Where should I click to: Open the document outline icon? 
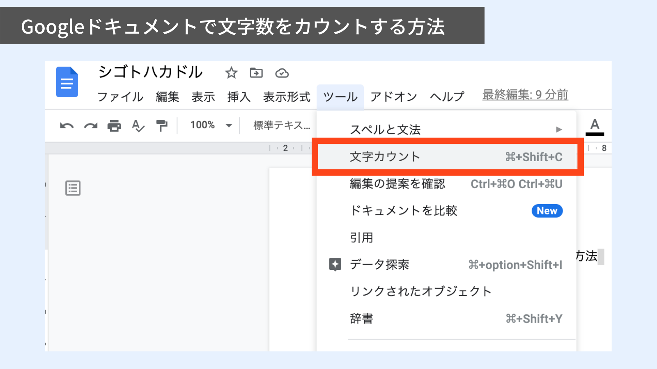[73, 188]
